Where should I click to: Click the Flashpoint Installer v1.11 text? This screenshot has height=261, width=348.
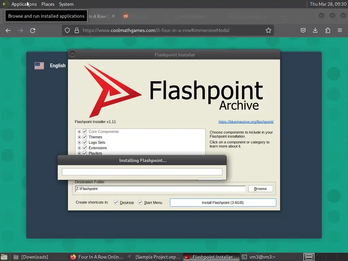(95, 122)
